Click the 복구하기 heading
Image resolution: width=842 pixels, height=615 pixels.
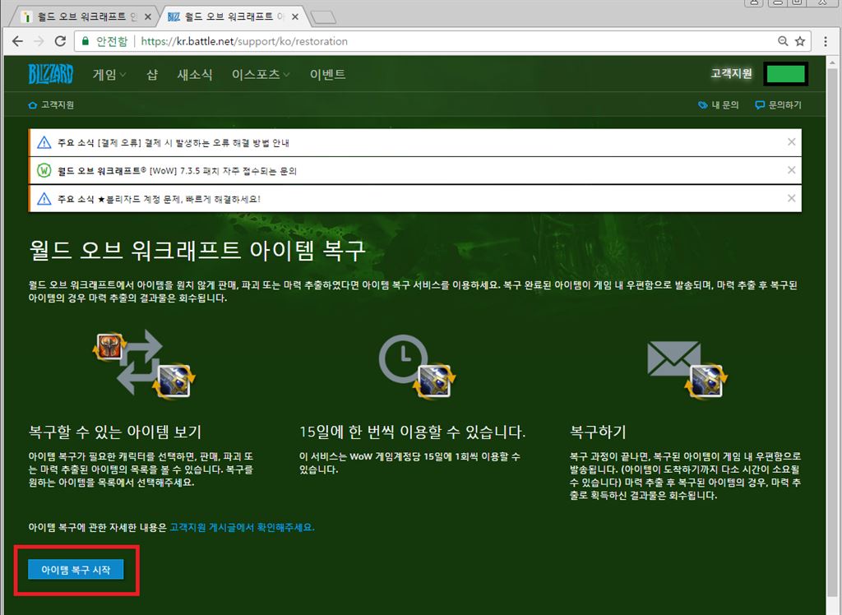(x=598, y=432)
